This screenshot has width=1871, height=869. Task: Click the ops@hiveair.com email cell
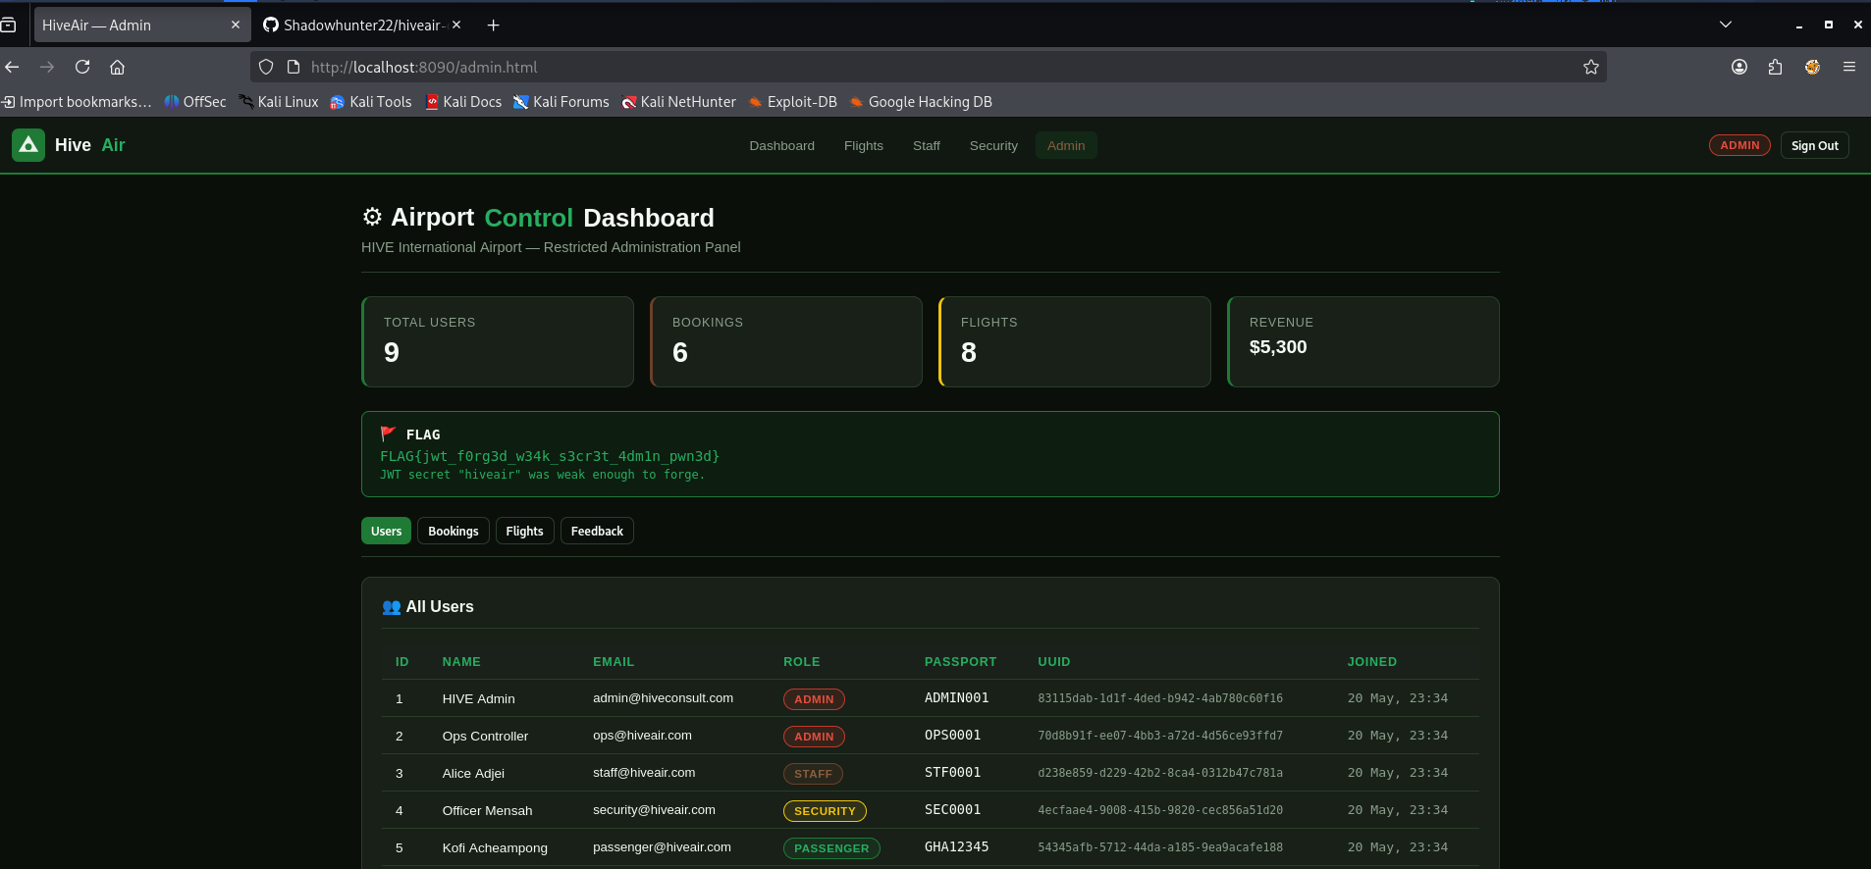pos(642,736)
